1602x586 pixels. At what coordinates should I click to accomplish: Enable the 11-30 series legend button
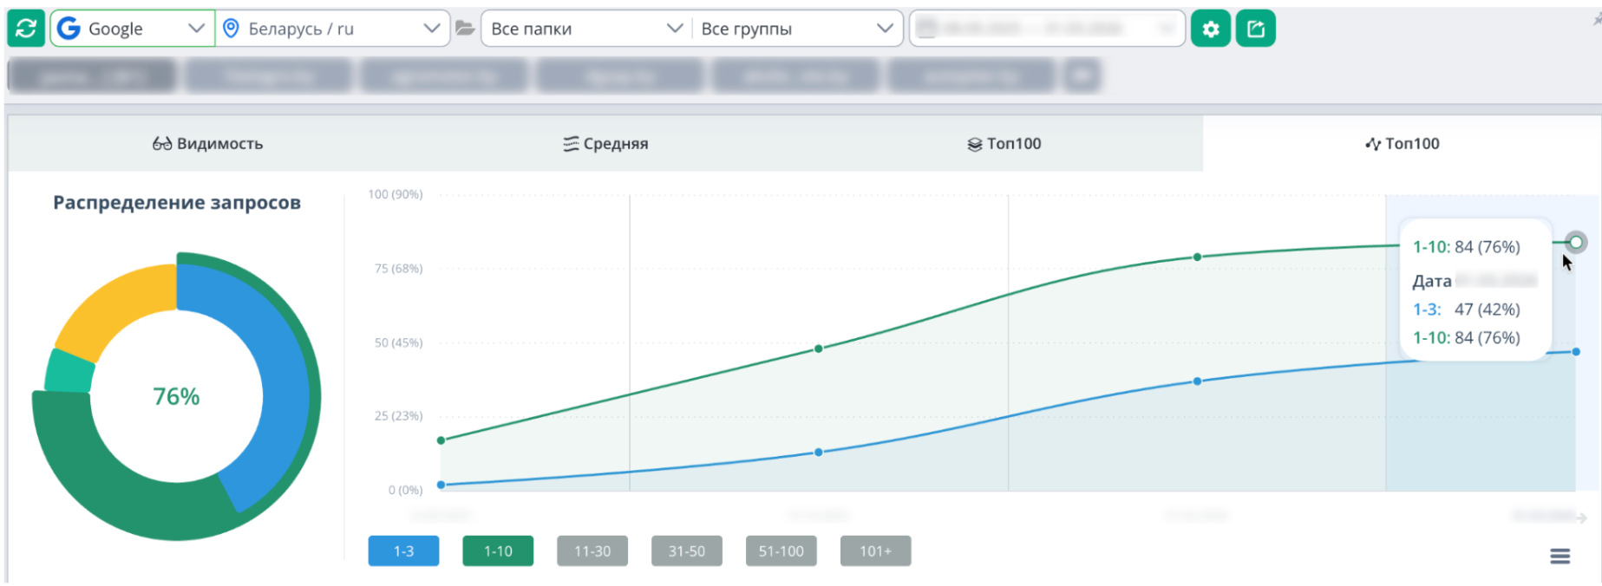592,551
